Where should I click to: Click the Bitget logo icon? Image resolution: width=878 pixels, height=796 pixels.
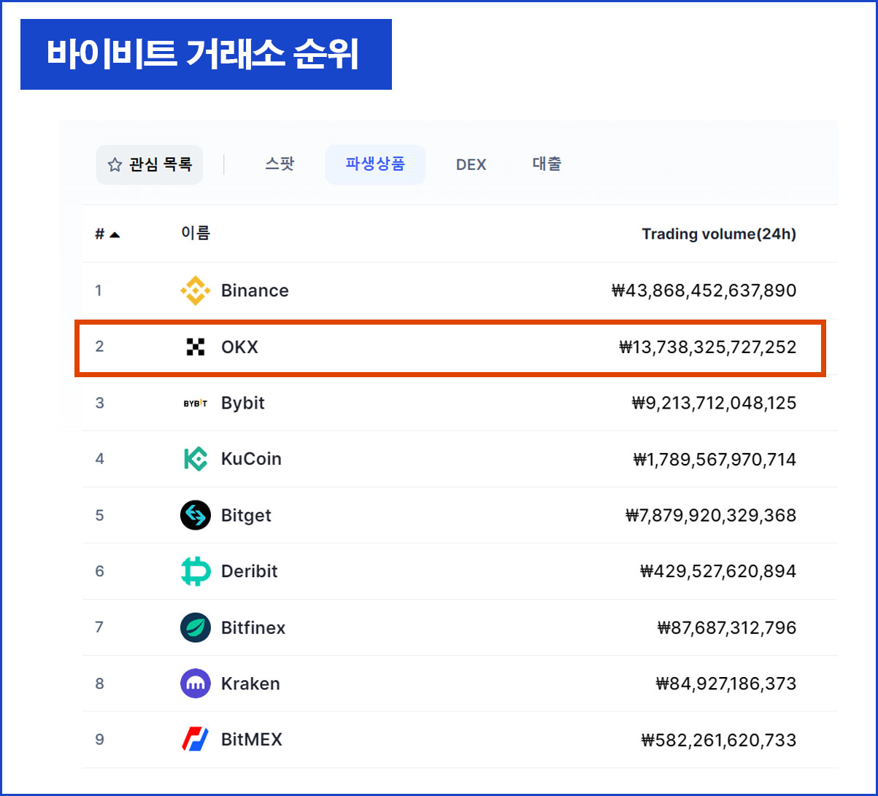pyautogui.click(x=195, y=515)
